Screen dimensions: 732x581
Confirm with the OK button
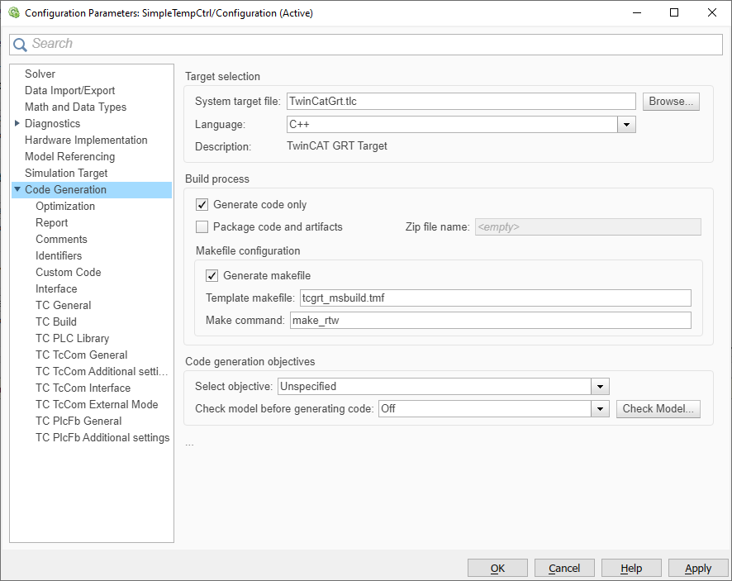[x=497, y=568]
